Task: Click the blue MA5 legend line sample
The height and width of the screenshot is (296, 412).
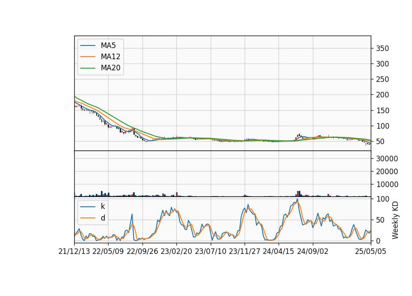Action: pos(88,46)
